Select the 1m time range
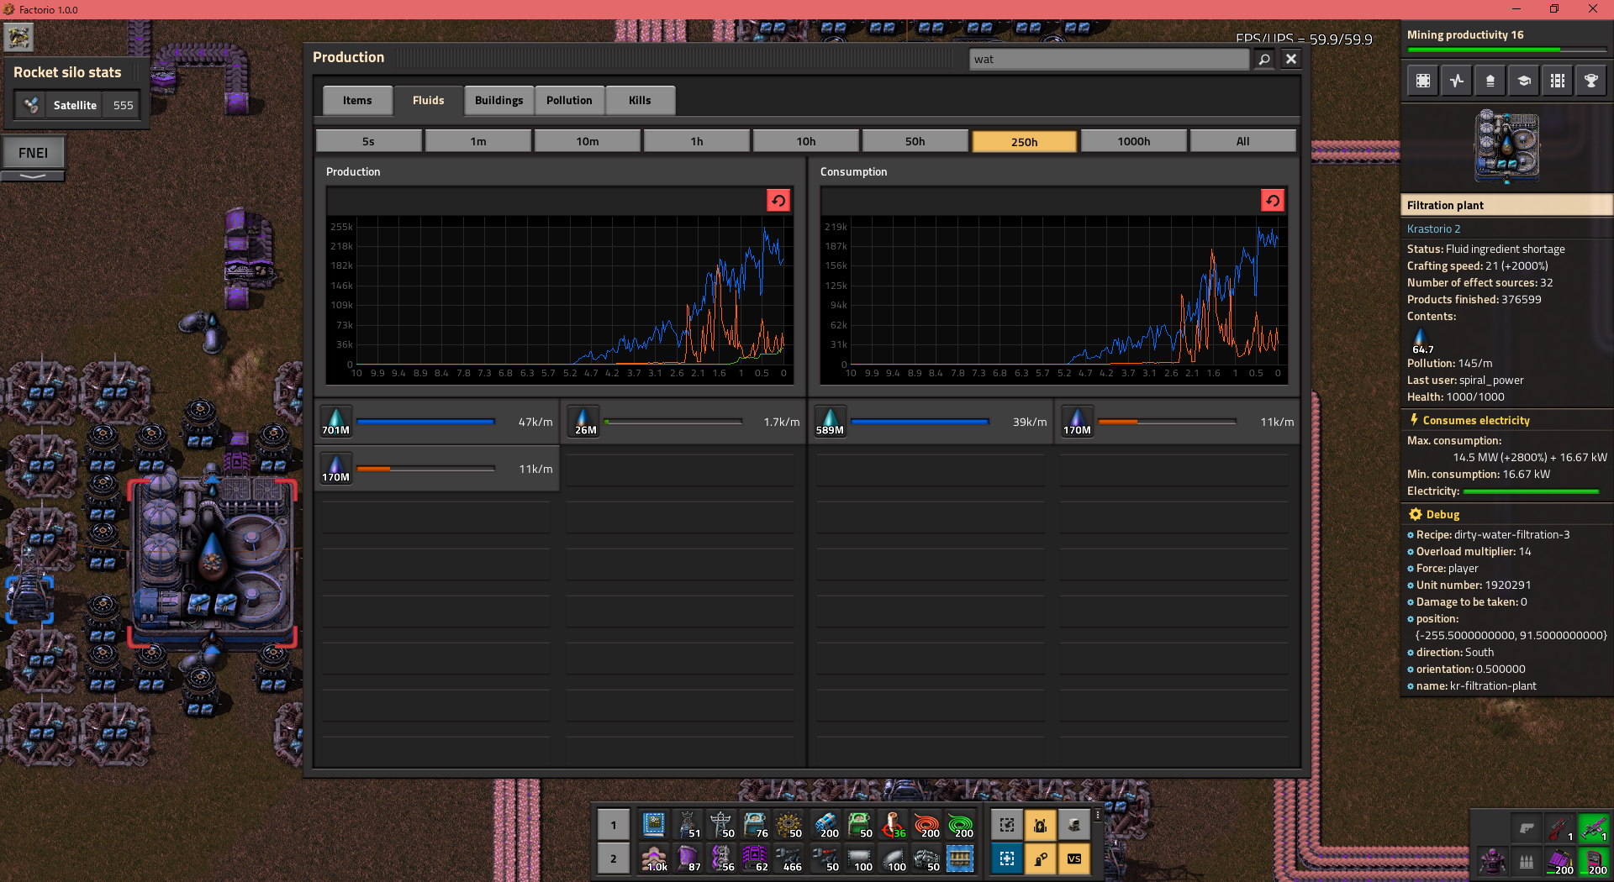1614x882 pixels. 478,141
